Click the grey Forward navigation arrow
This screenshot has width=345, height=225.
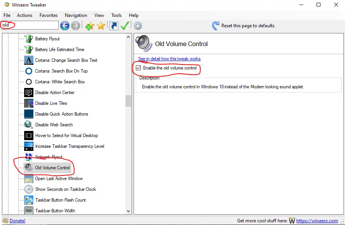point(76,26)
